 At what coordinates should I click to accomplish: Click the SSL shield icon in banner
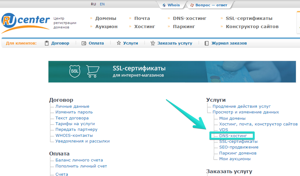coord(75,71)
